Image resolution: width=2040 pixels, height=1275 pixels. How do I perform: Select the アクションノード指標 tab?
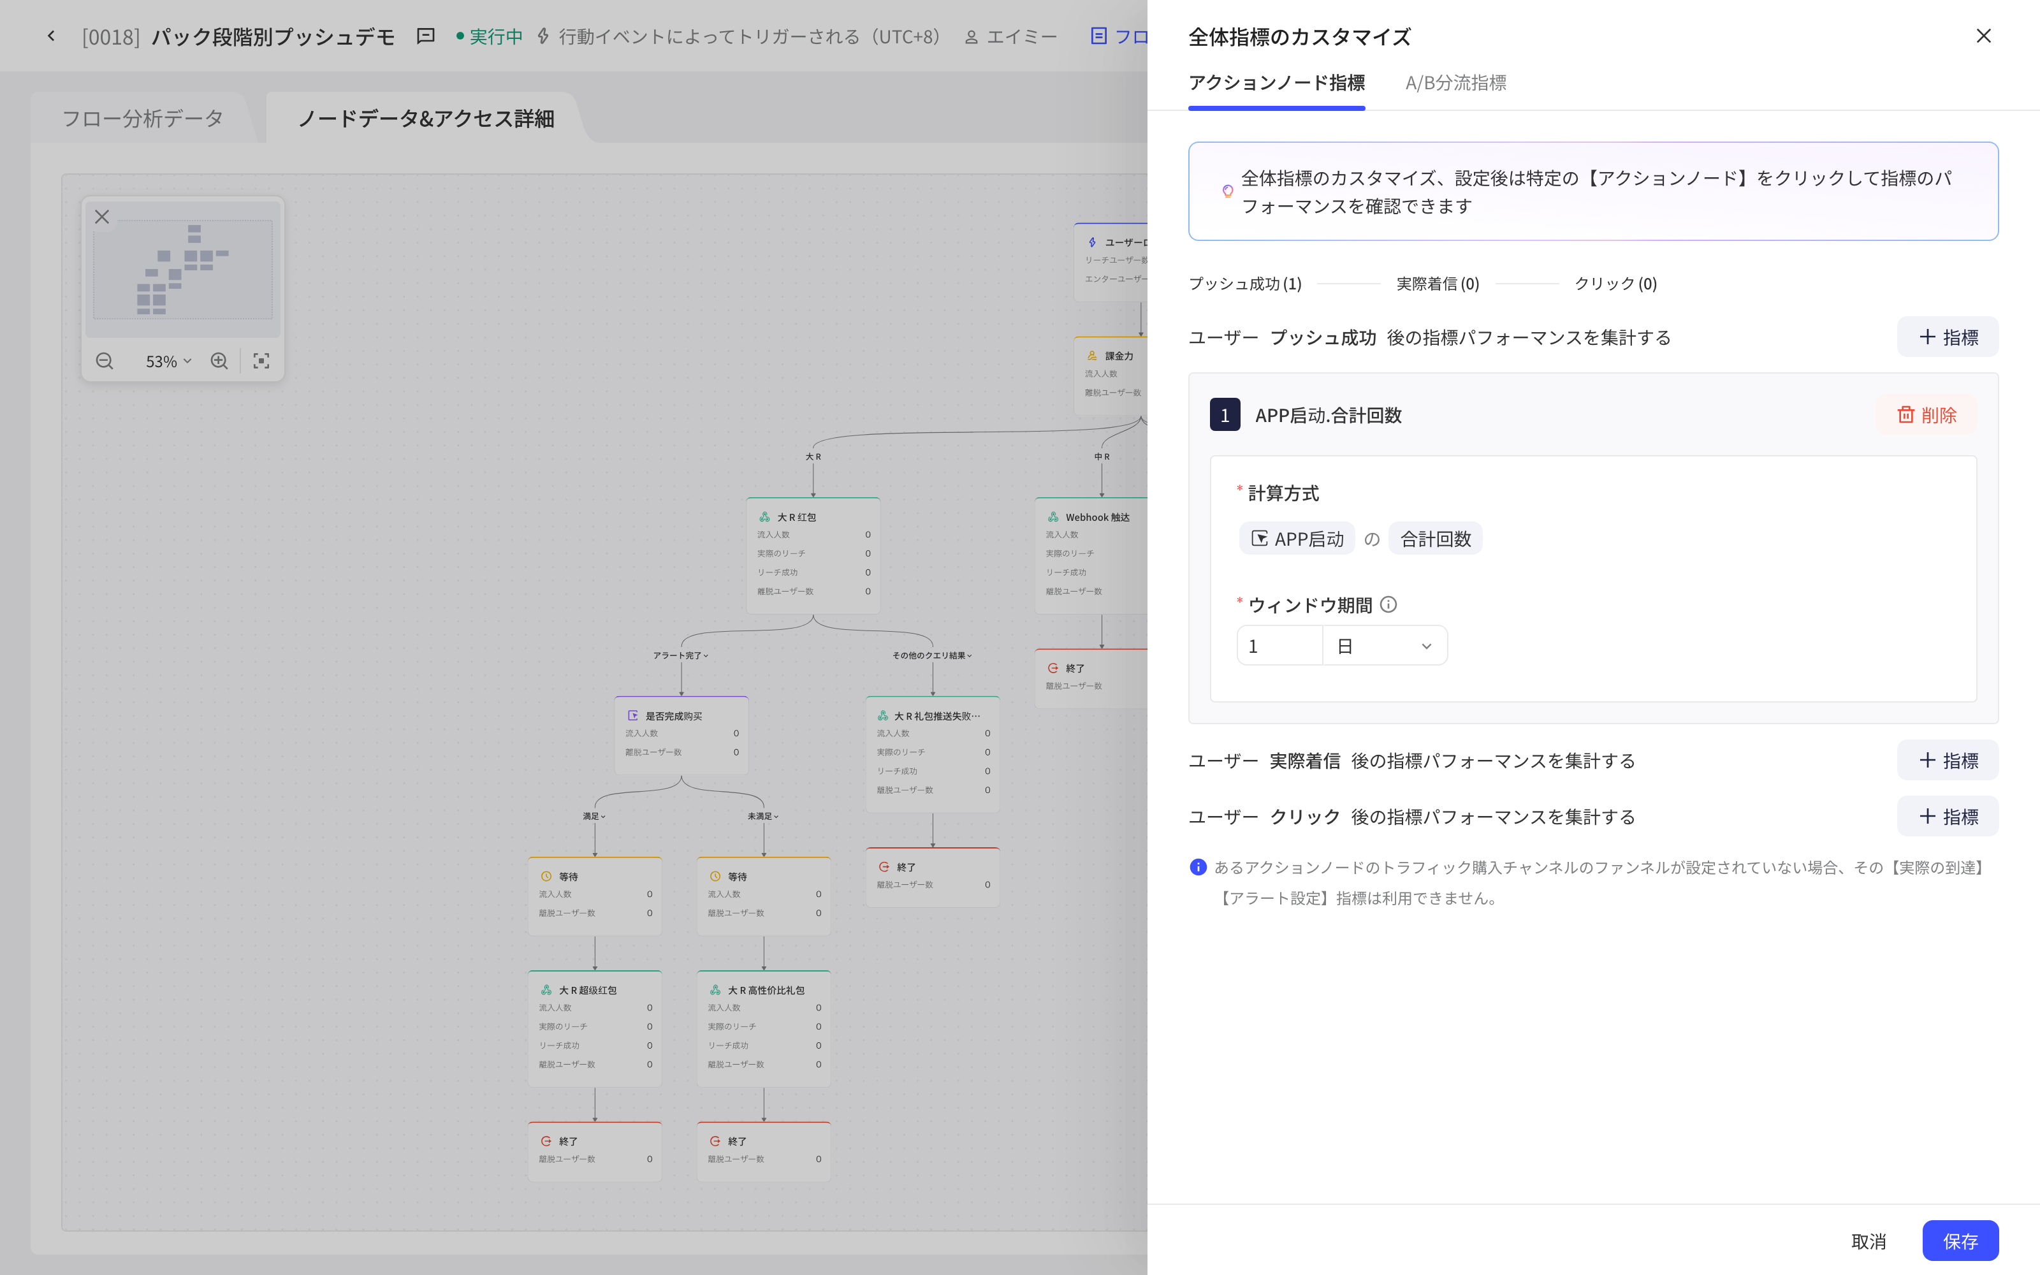[1276, 83]
